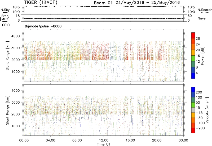Click the "200" label on velocity colour bar
212x146 pixels.
point(199,92)
